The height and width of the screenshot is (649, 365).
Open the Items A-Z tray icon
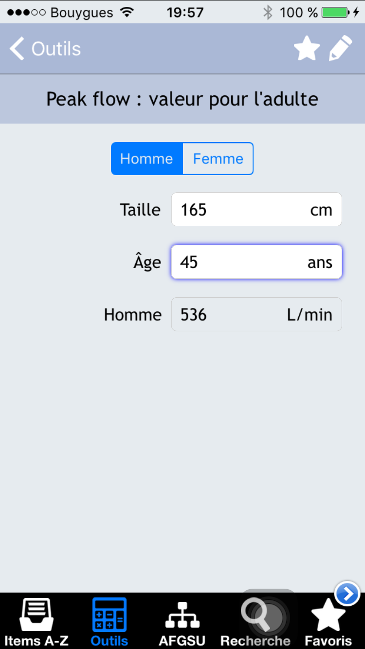36,614
